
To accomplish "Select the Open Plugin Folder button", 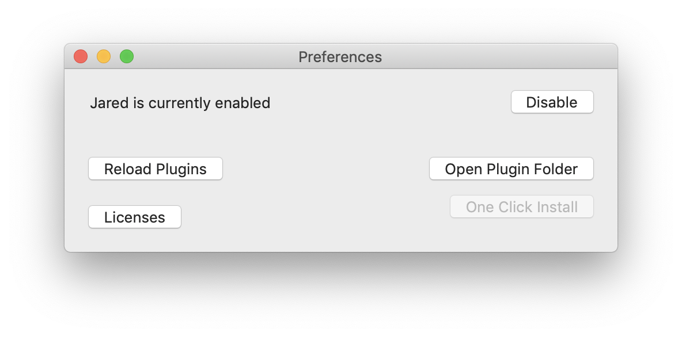I will (511, 169).
